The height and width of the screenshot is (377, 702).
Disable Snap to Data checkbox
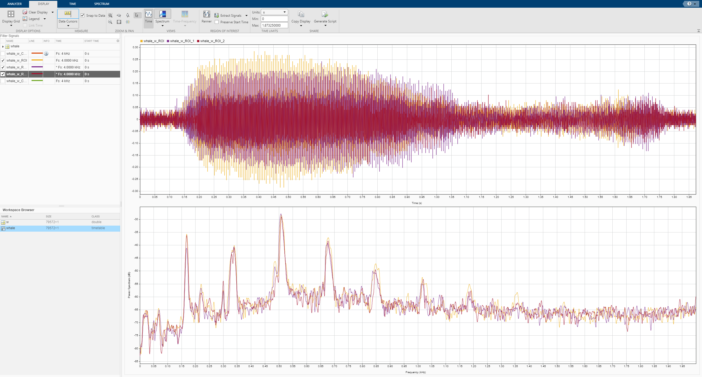tap(83, 15)
